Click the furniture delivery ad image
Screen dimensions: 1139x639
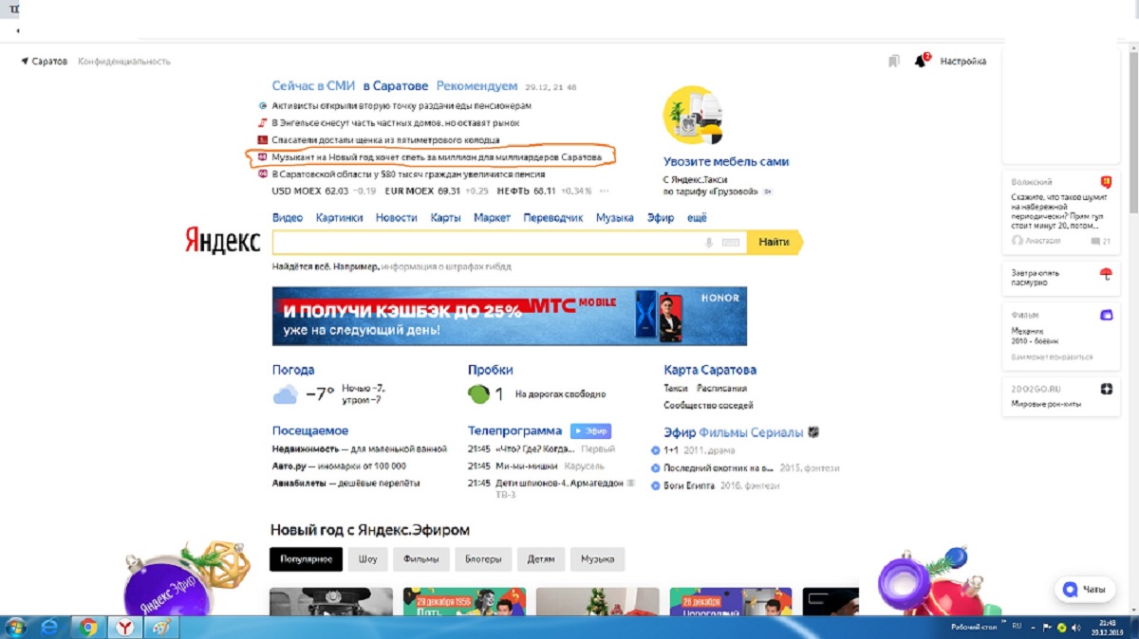(692, 115)
